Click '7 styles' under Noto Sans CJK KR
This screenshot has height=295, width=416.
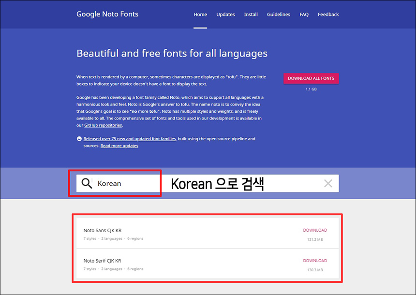pyautogui.click(x=89, y=238)
